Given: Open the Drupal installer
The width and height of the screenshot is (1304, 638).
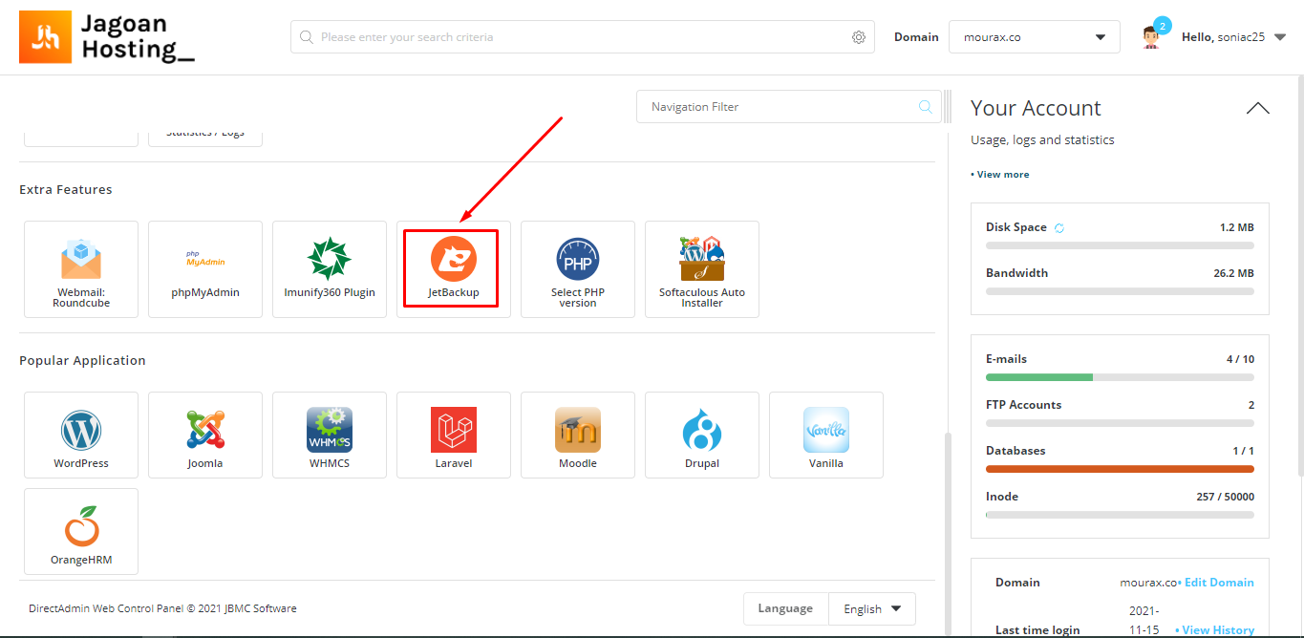Looking at the screenshot, I should coord(701,436).
